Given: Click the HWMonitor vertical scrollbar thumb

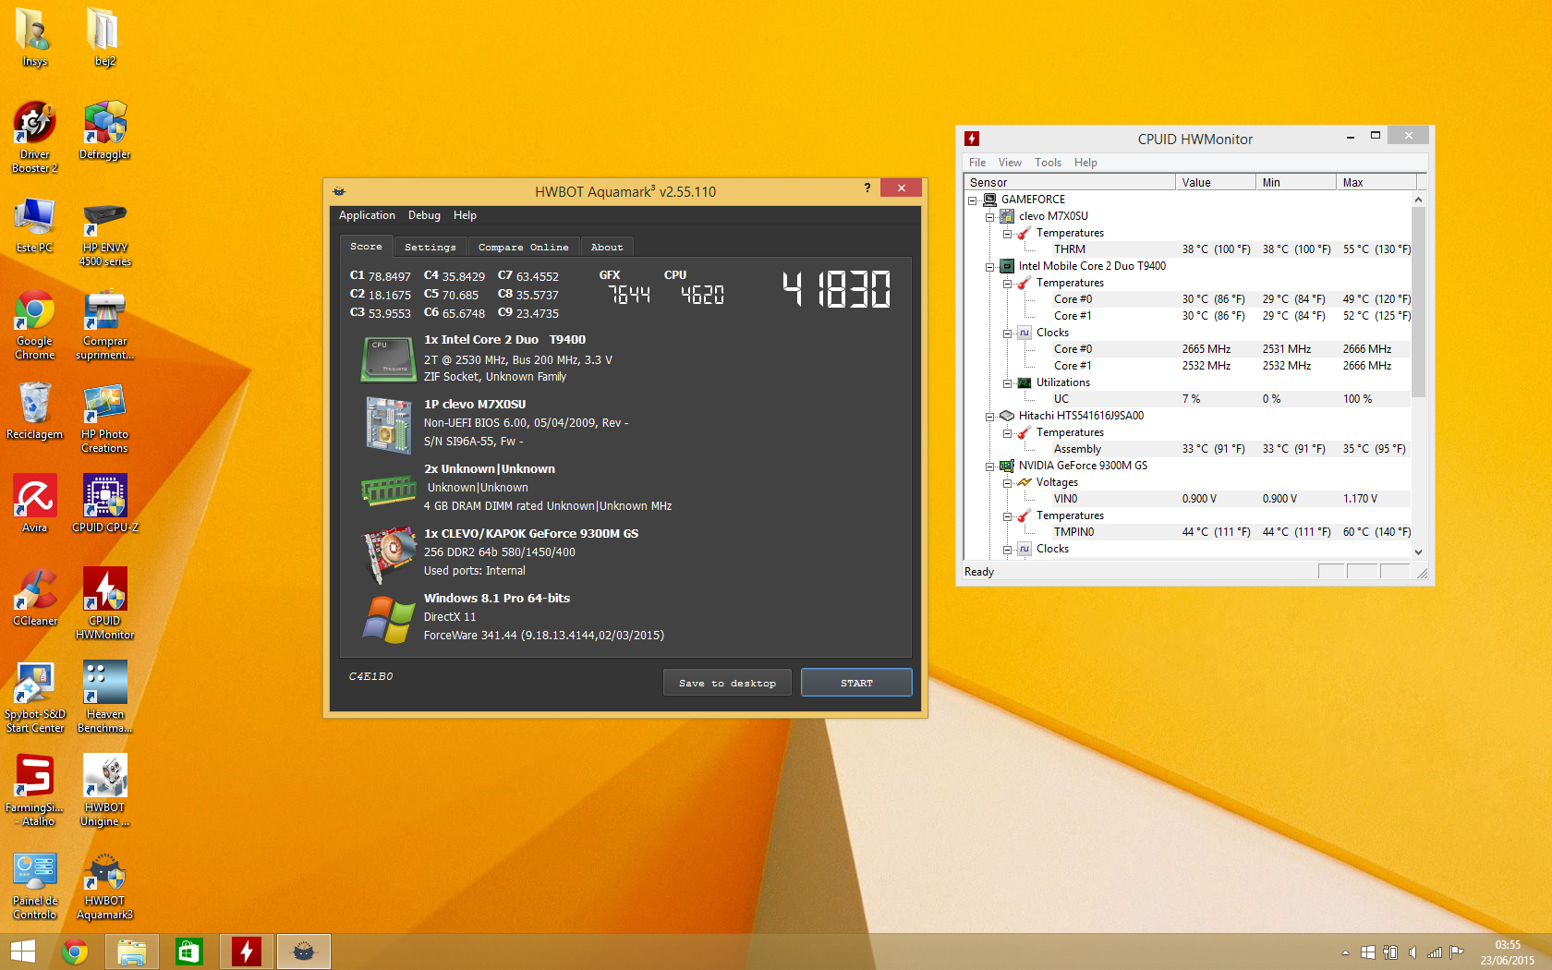Looking at the screenshot, I should (1418, 302).
